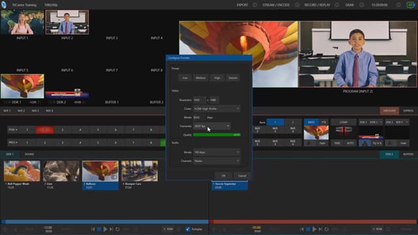This screenshot has height=235, width=418.
Task: Click the Resolution width field
Action: coord(199,100)
